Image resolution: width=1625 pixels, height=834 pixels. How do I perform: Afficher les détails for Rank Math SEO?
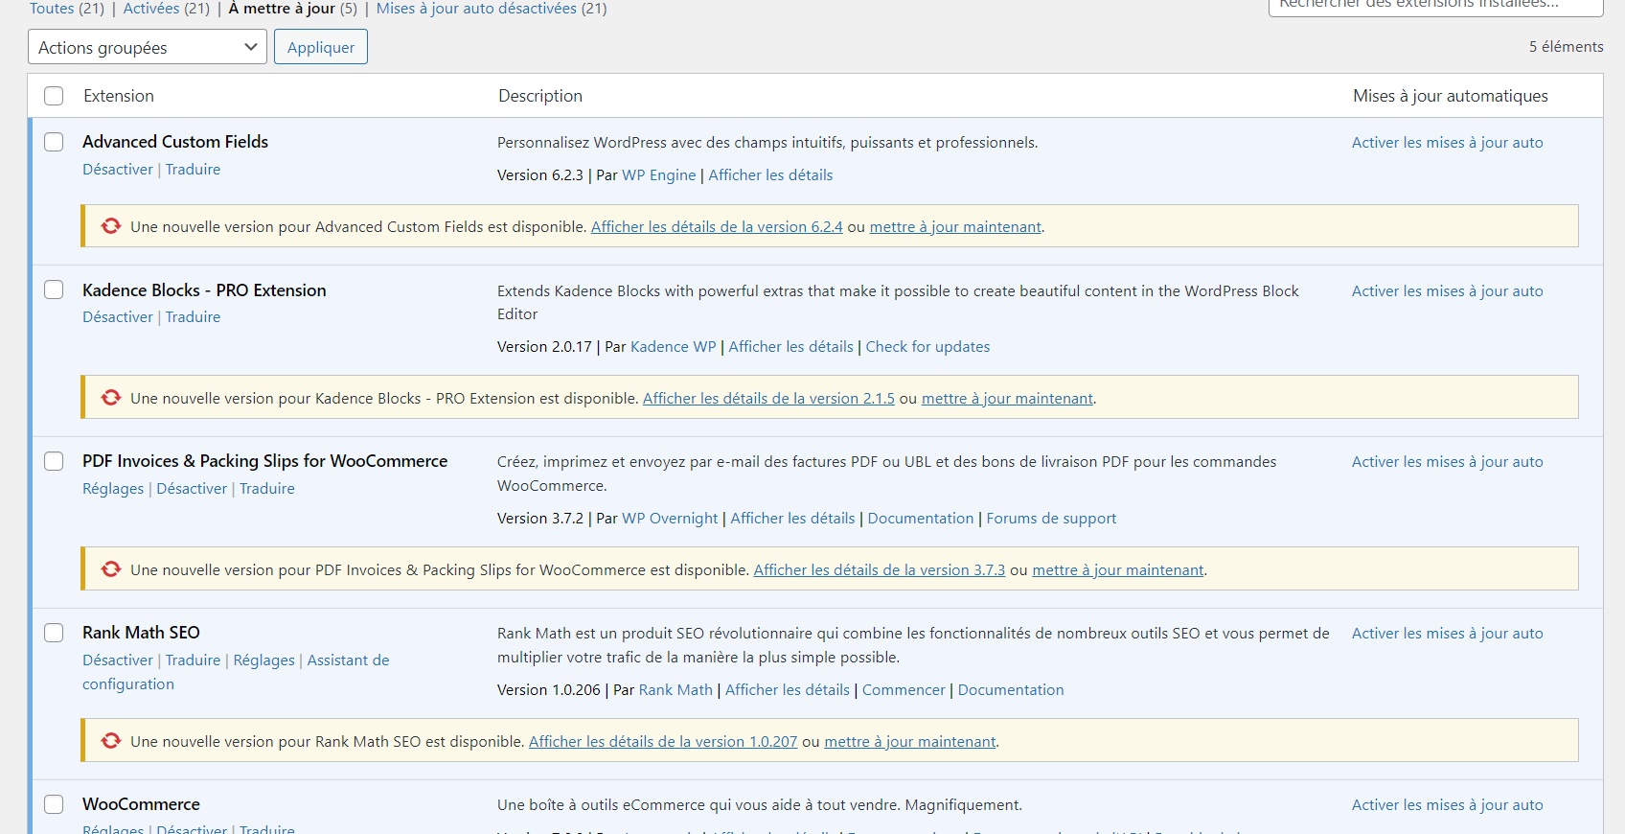point(788,689)
